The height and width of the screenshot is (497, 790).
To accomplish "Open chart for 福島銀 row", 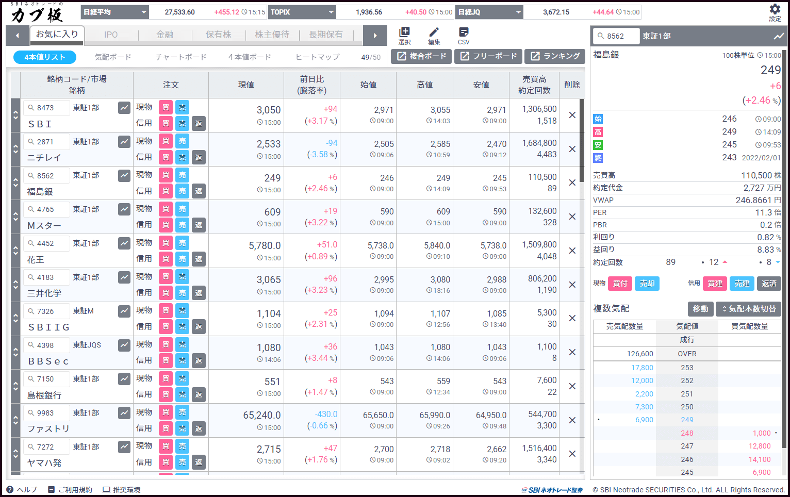I will pyautogui.click(x=124, y=175).
